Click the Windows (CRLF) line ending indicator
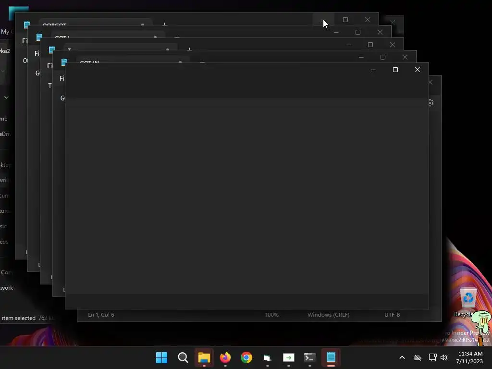The height and width of the screenshot is (369, 492). pyautogui.click(x=329, y=315)
